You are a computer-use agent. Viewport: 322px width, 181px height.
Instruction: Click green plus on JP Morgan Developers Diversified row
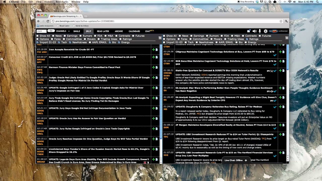[x=280, y=125]
